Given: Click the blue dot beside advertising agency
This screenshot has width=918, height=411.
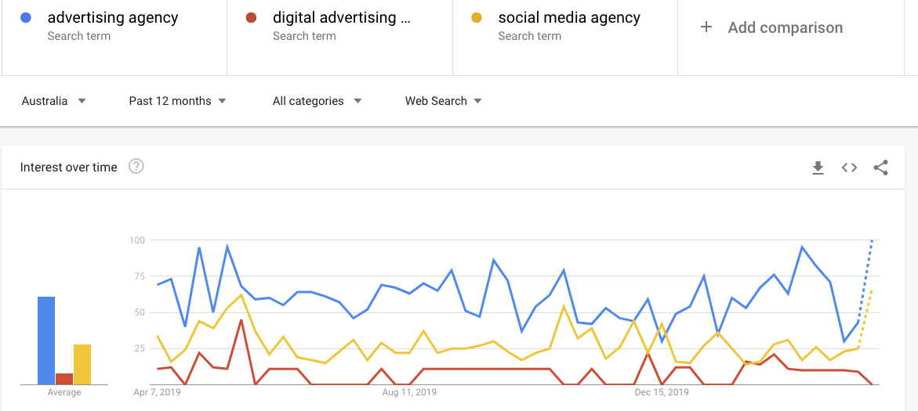Looking at the screenshot, I should (x=26, y=17).
